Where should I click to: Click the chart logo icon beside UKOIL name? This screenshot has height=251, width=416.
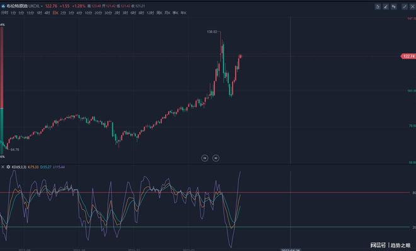pyautogui.click(x=3, y=6)
